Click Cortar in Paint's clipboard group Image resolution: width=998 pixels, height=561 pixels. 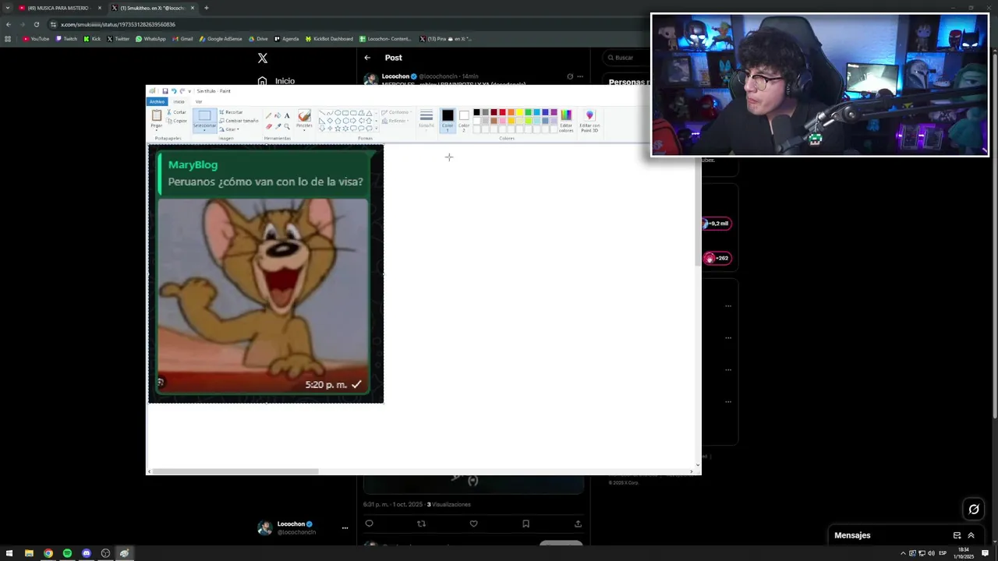pos(175,112)
